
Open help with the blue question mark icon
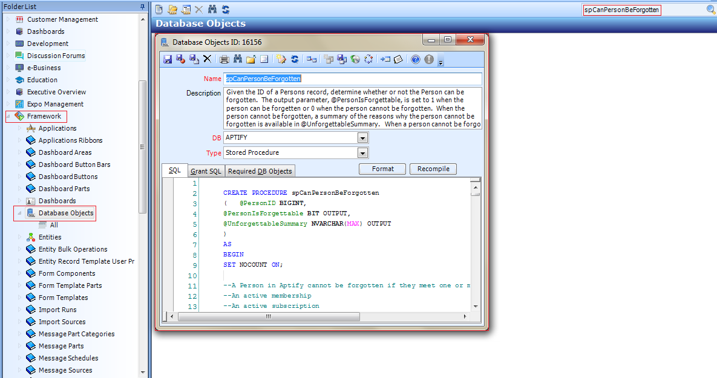(415, 59)
